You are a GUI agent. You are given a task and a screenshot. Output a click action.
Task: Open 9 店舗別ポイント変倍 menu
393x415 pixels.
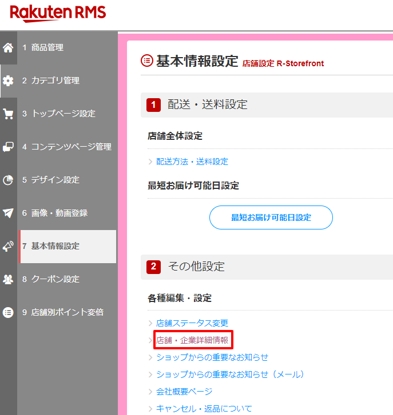68,312
